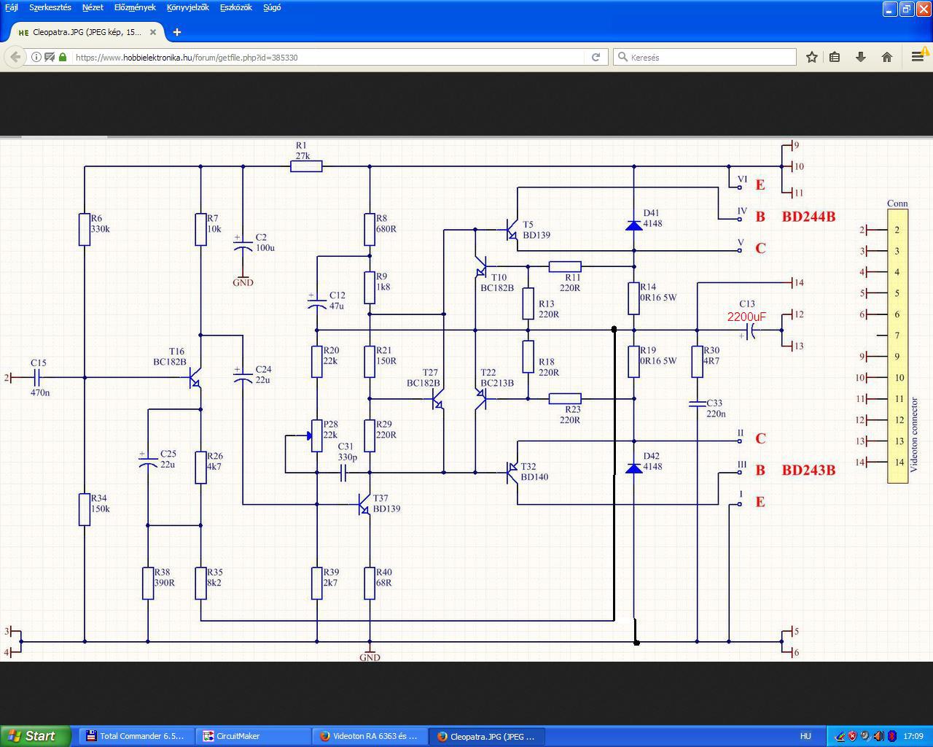Open the downloads arrow icon
Screen dimensions: 933x747
[x=861, y=57]
